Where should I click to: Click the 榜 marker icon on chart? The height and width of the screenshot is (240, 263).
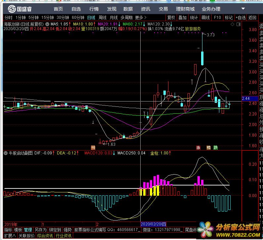pyautogui.click(x=208, y=147)
